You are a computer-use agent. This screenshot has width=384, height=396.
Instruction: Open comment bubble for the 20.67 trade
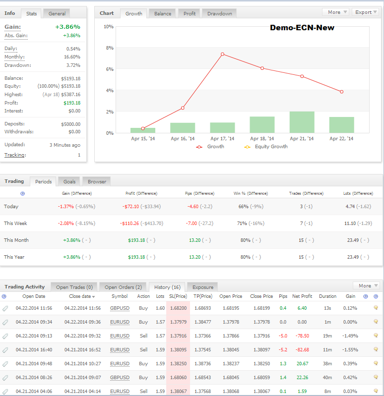point(376,363)
